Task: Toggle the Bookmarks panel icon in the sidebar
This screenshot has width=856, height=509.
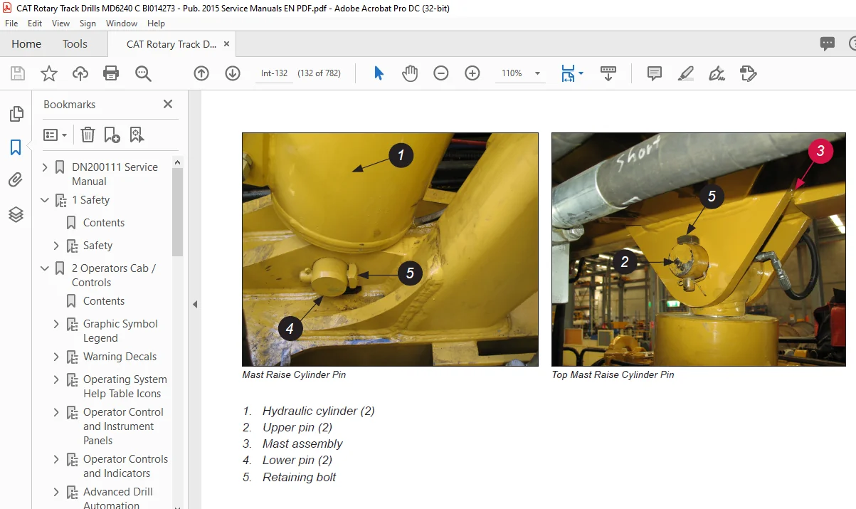Action: pos(16,147)
